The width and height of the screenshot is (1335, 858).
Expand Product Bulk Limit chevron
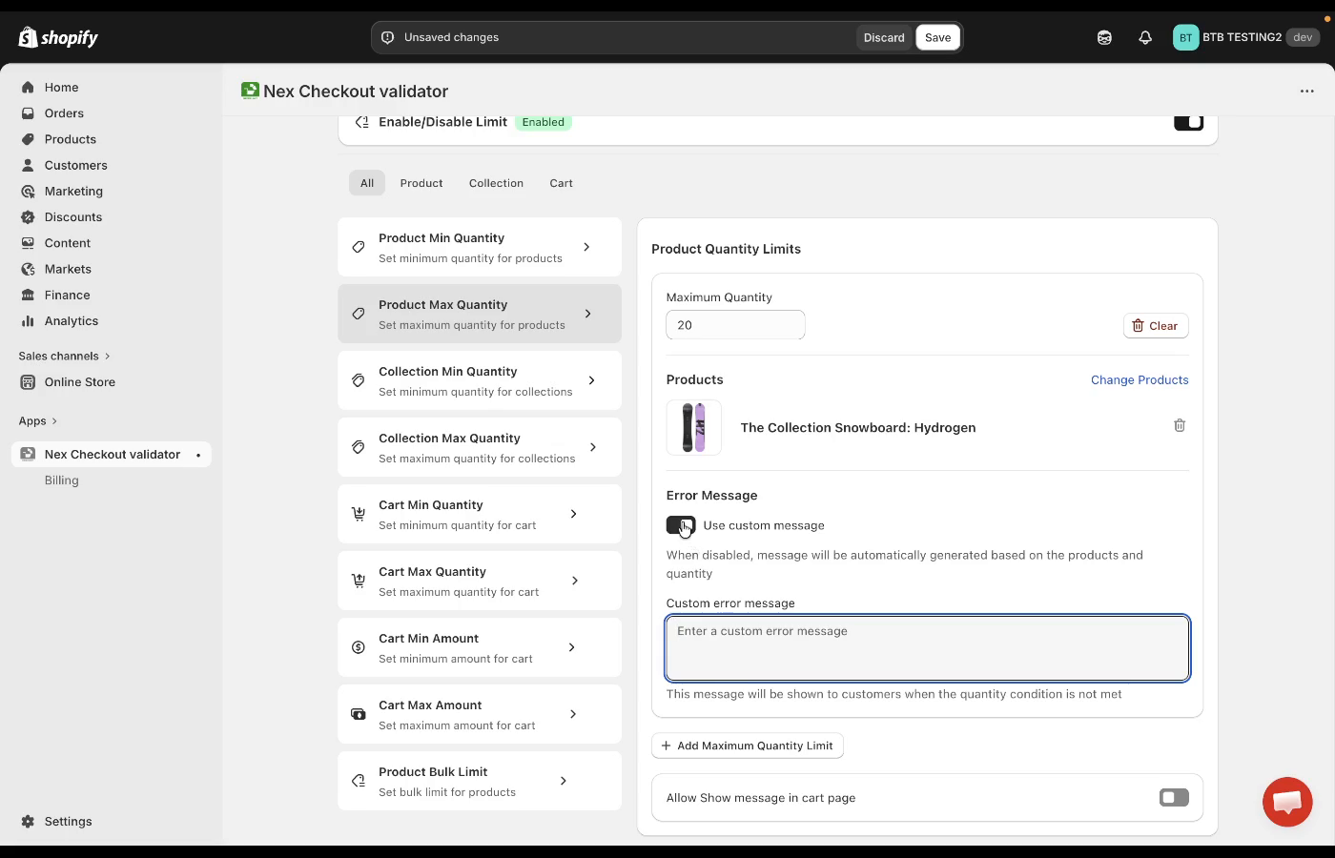pyautogui.click(x=564, y=781)
